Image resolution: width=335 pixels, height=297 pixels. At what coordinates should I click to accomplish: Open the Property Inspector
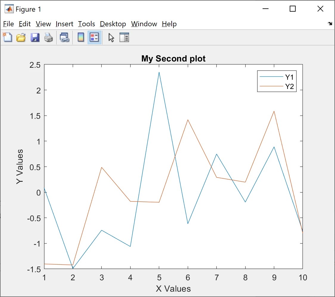[x=124, y=37]
